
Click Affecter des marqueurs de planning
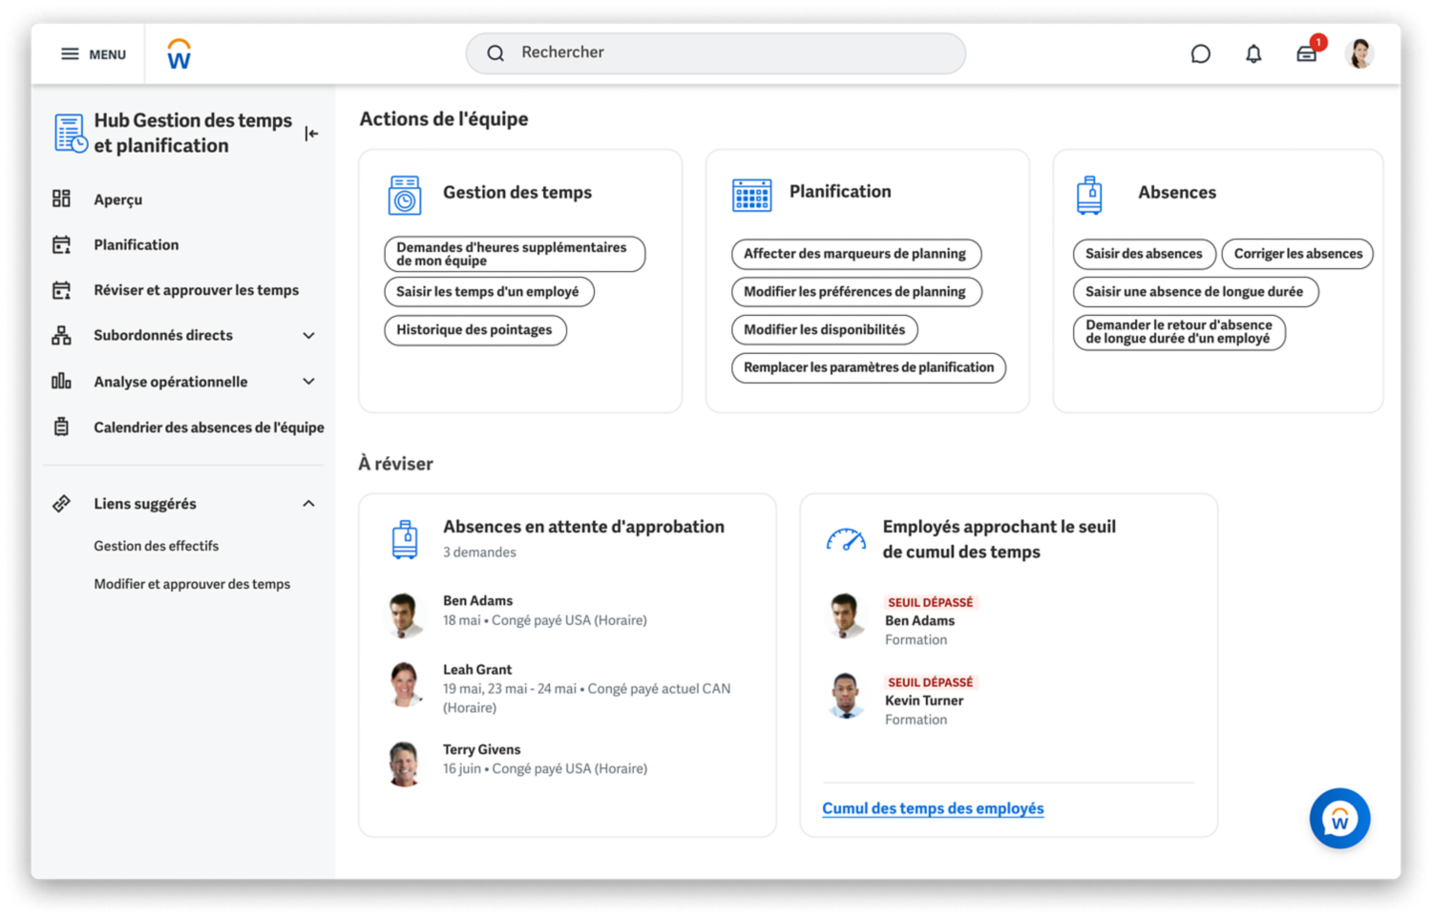tap(856, 254)
